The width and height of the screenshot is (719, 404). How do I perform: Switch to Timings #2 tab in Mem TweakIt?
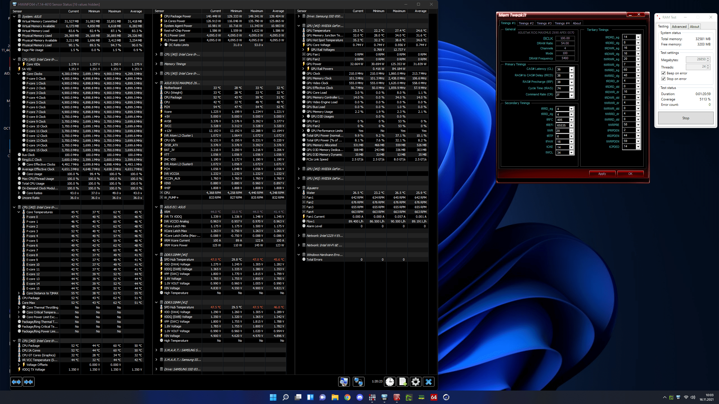point(526,23)
